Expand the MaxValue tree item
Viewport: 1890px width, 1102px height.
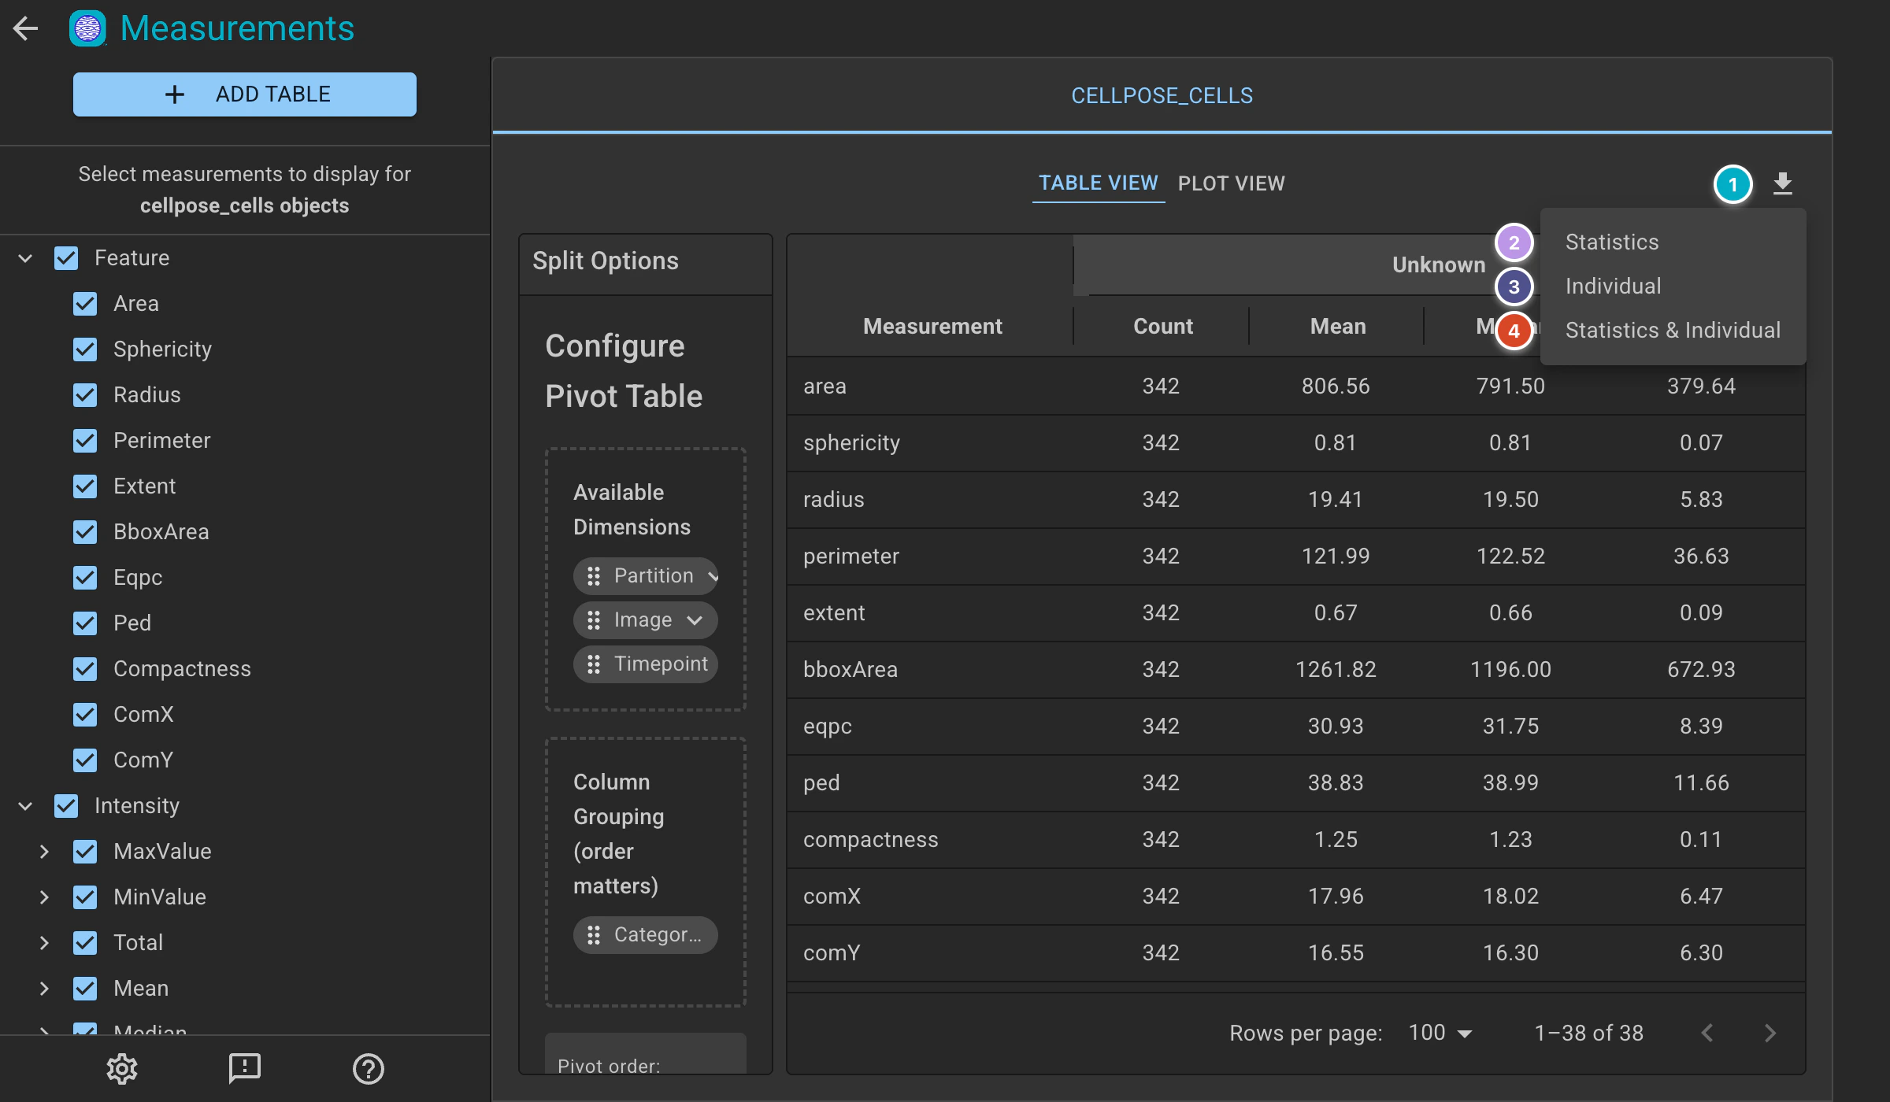(44, 852)
